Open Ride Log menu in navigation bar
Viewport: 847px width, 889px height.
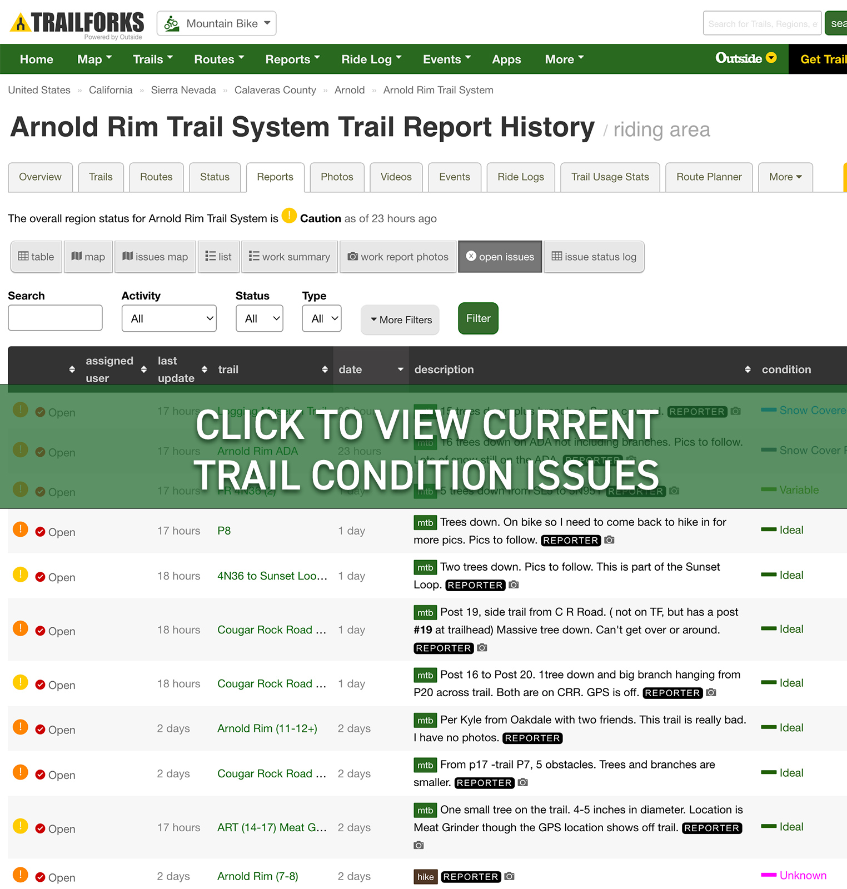(x=371, y=59)
